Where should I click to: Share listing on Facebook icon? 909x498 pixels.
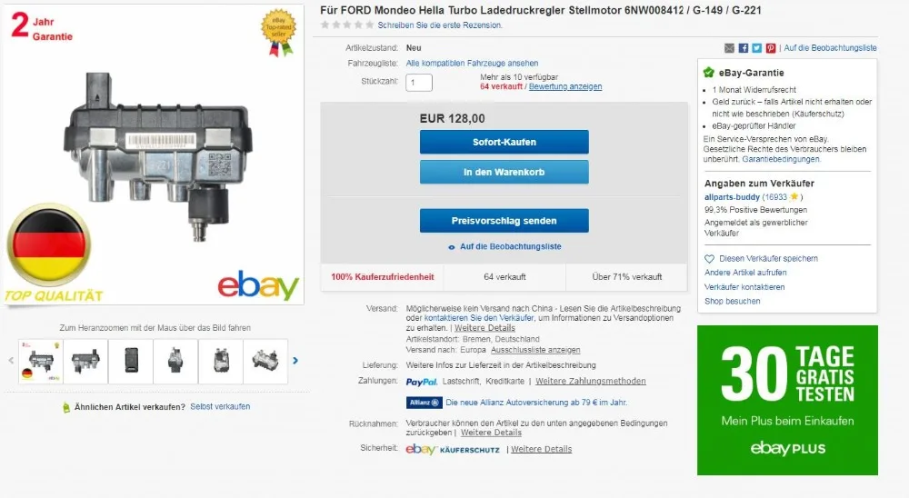click(744, 48)
